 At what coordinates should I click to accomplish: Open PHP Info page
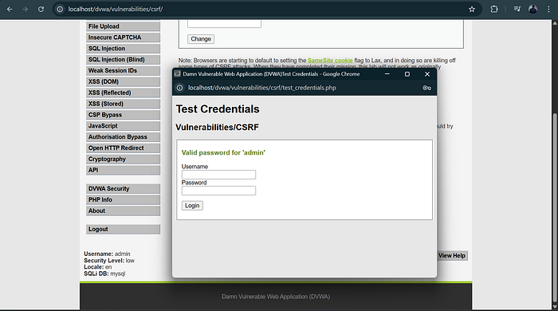pos(123,199)
